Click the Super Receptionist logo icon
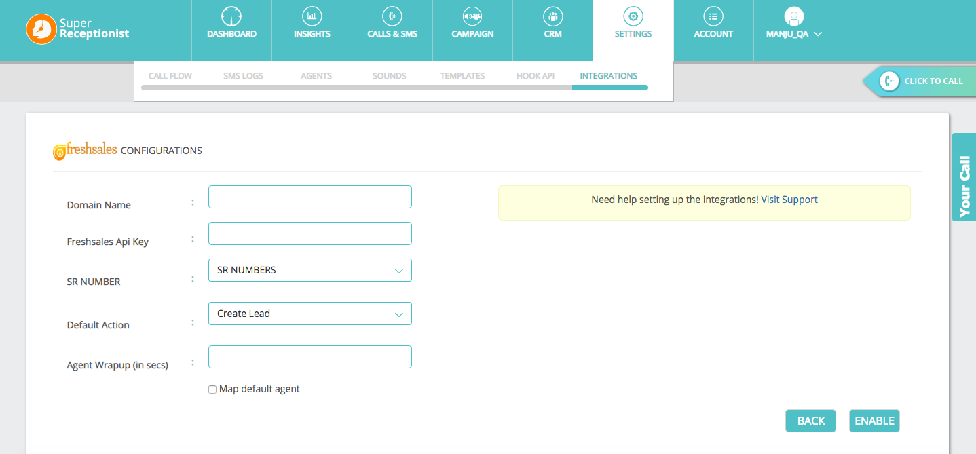This screenshot has height=454, width=976. coord(41,29)
